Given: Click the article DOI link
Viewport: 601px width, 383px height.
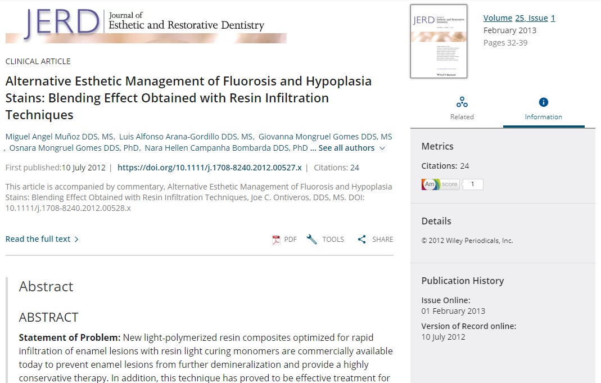Looking at the screenshot, I should click(209, 168).
